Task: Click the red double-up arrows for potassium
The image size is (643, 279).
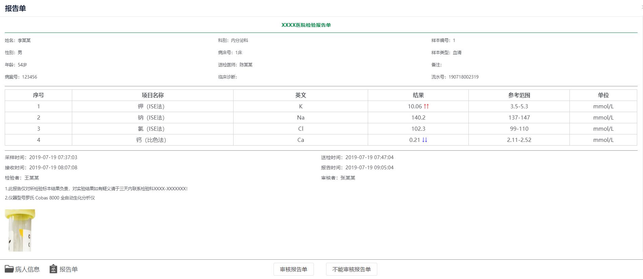Action: tap(426, 106)
